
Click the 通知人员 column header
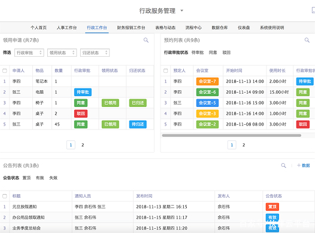pyautogui.click(x=83, y=196)
